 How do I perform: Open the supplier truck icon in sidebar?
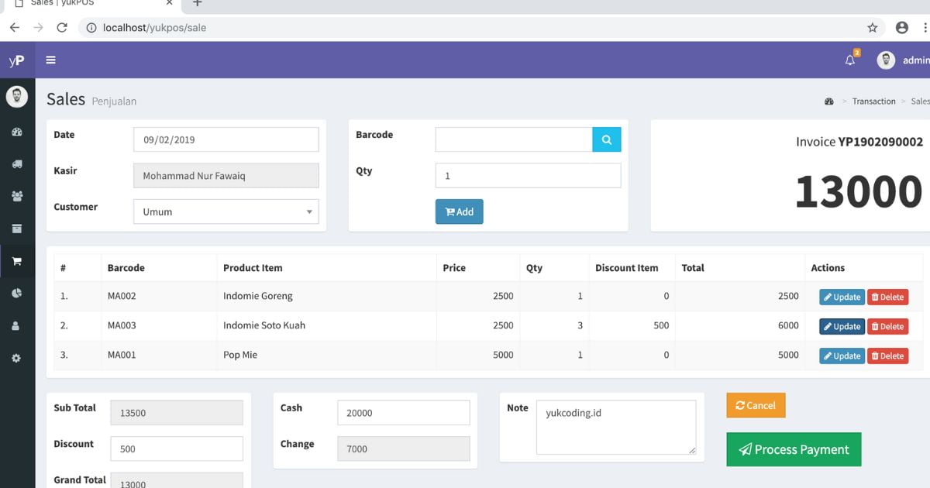17,164
